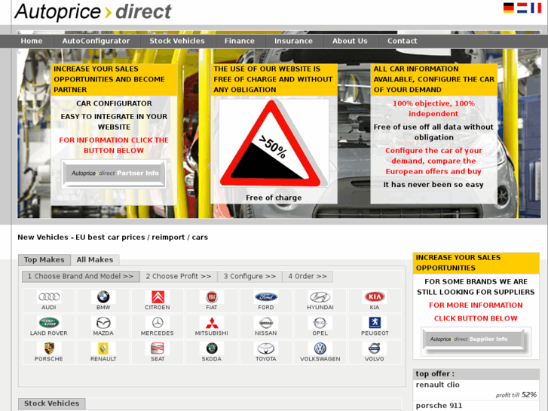Click the 'Free of charge' caption

point(274,198)
